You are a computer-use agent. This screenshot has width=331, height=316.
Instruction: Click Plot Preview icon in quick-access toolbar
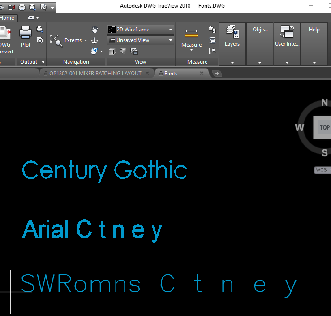tap(43, 8)
